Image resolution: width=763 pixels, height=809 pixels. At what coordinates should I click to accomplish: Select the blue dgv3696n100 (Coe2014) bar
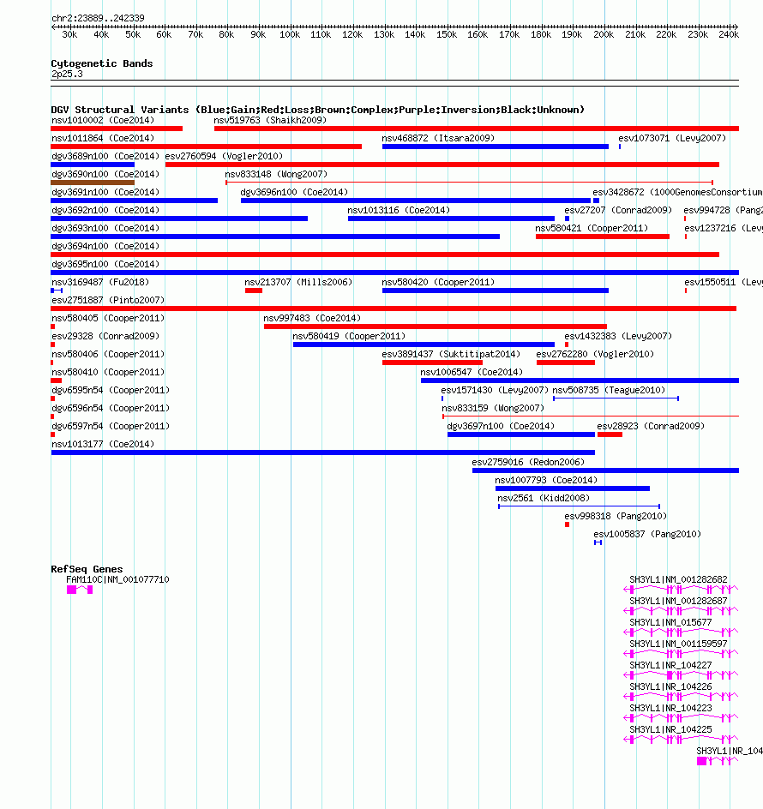416,201
